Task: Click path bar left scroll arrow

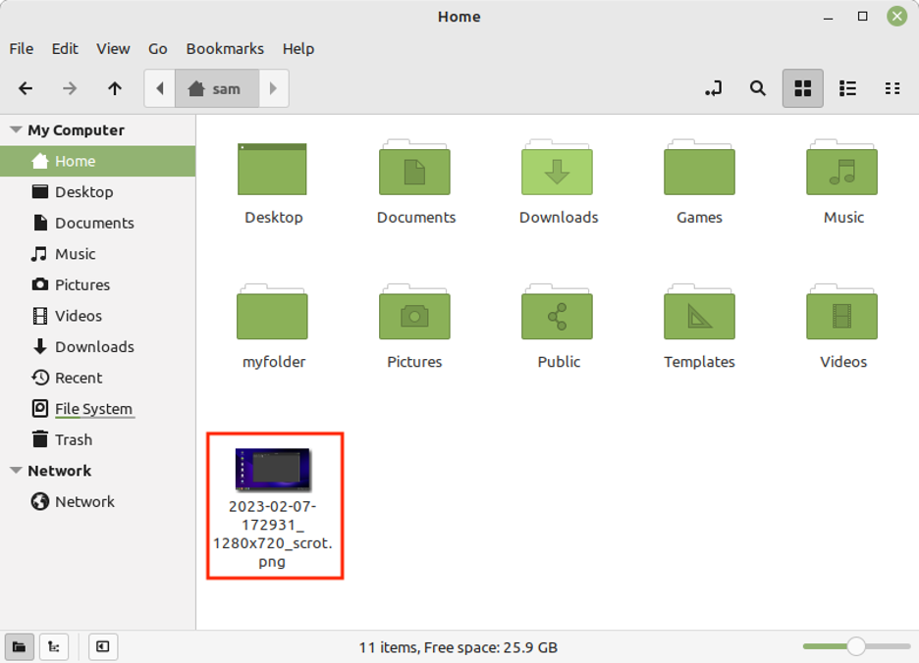Action: [159, 88]
